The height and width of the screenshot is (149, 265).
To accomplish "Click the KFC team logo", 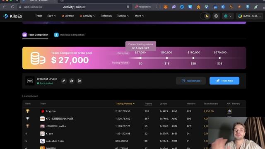I will click(42, 119).
